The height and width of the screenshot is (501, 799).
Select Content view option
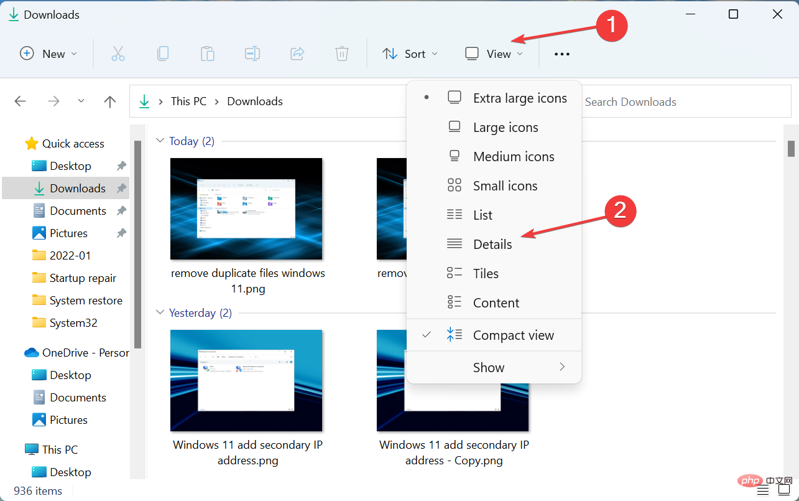point(494,303)
